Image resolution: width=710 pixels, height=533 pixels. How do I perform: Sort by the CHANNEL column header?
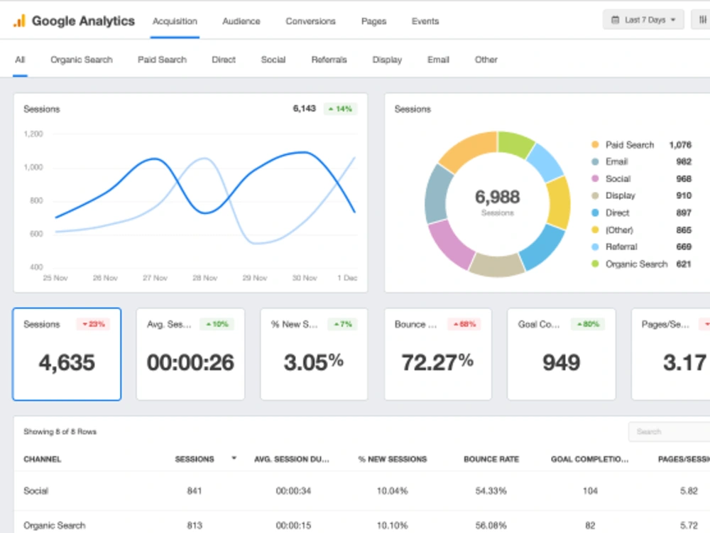click(x=42, y=459)
